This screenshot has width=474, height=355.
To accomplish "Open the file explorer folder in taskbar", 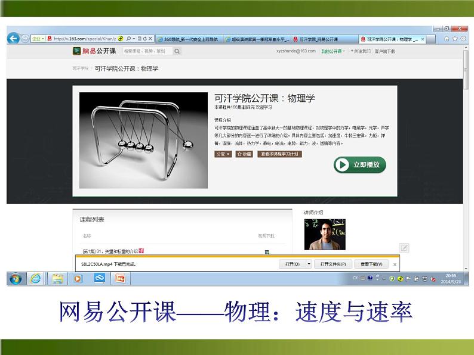I will point(57,278).
